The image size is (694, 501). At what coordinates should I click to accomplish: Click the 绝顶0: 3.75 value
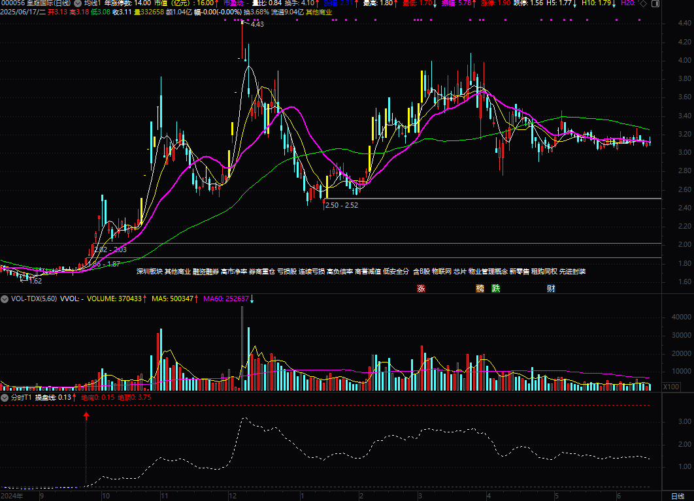coord(135,398)
